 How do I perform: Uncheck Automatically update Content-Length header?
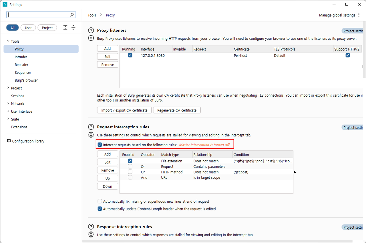click(100, 209)
